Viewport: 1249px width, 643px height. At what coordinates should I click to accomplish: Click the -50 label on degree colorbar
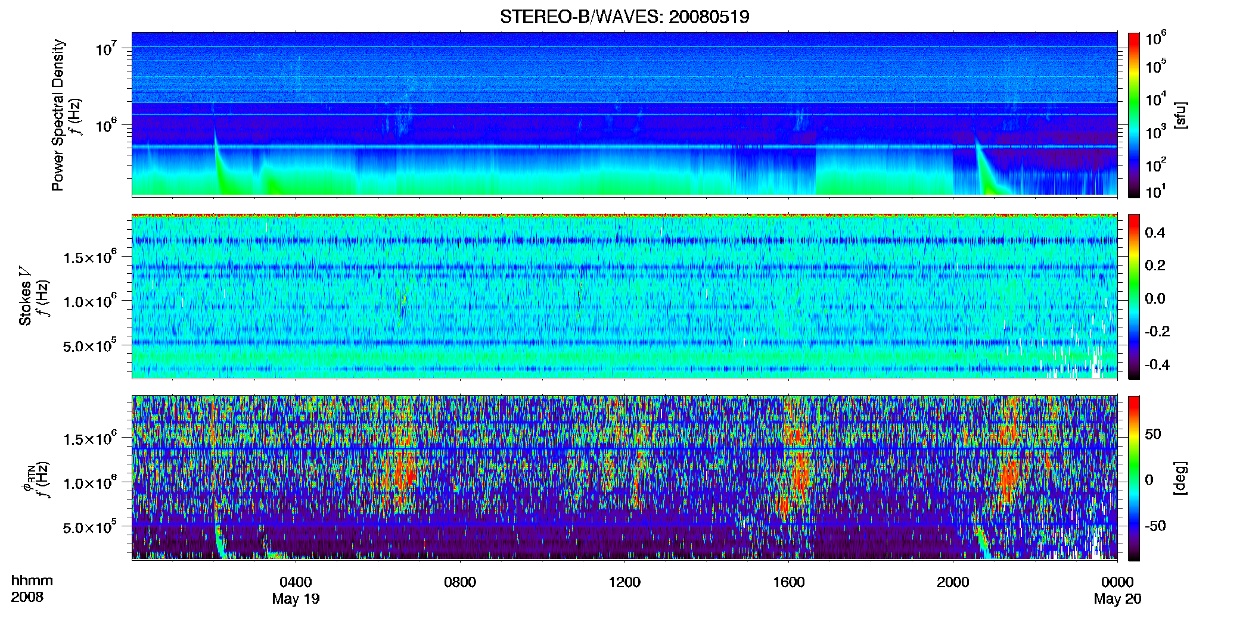pos(1155,526)
